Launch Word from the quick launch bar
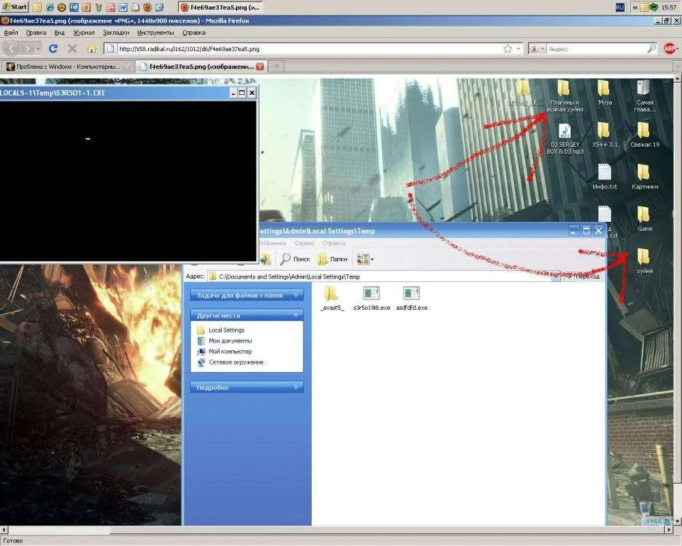 tap(123, 7)
